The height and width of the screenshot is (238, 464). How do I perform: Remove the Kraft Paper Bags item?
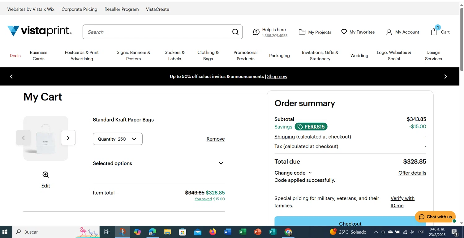pos(216,139)
